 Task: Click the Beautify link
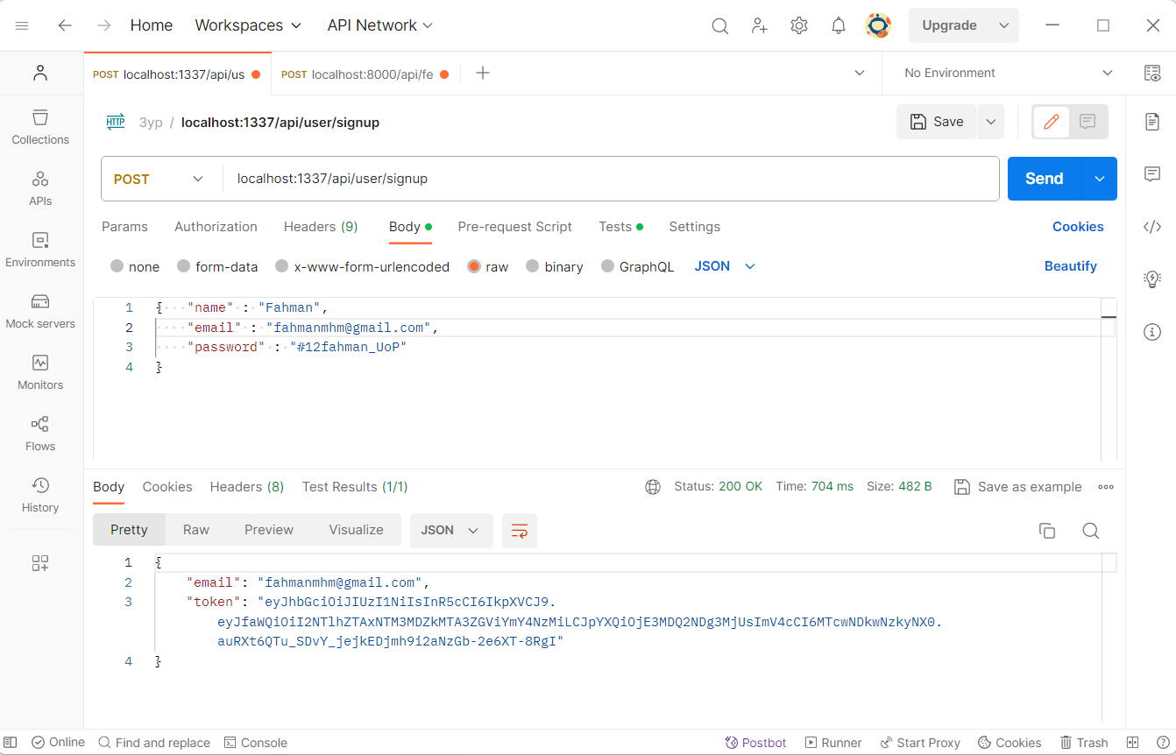pyautogui.click(x=1070, y=266)
